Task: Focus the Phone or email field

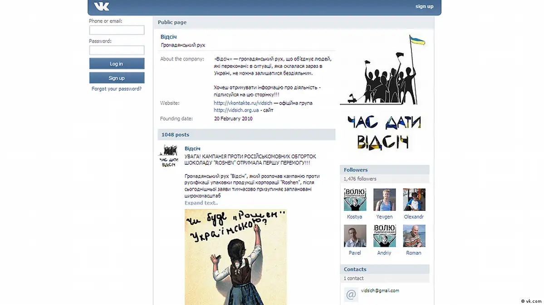Action: pyautogui.click(x=117, y=30)
